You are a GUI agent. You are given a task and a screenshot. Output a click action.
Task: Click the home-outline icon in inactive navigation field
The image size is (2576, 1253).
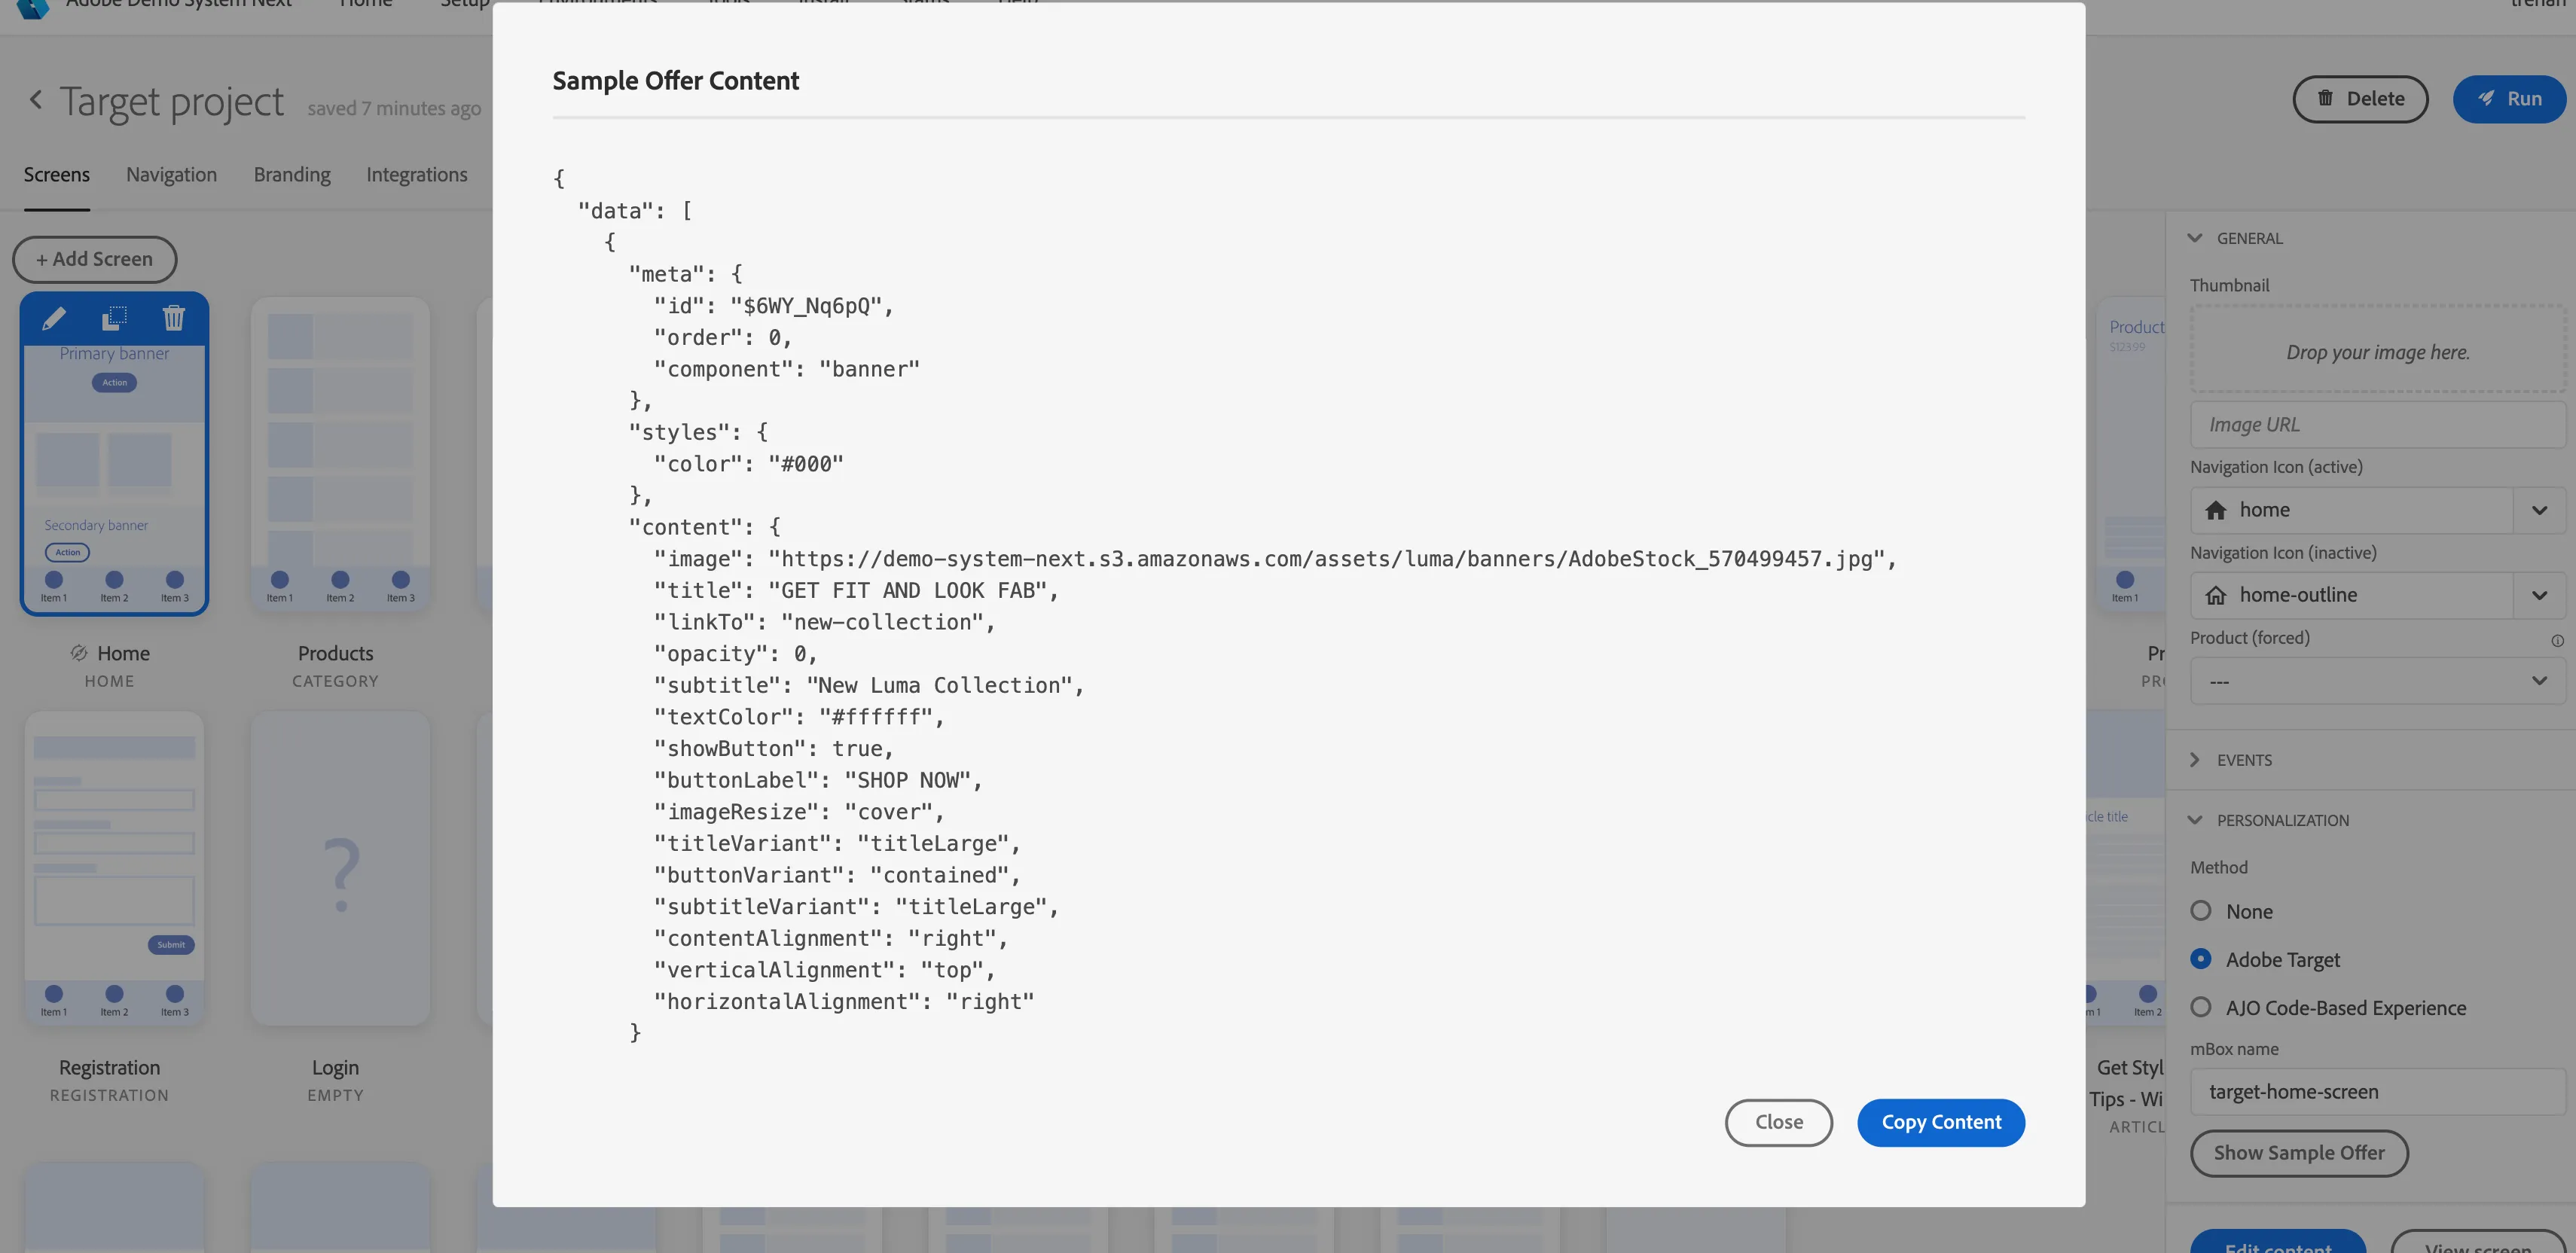2216,595
